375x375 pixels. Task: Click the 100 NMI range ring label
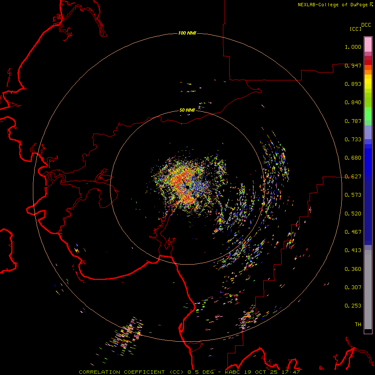187,33
